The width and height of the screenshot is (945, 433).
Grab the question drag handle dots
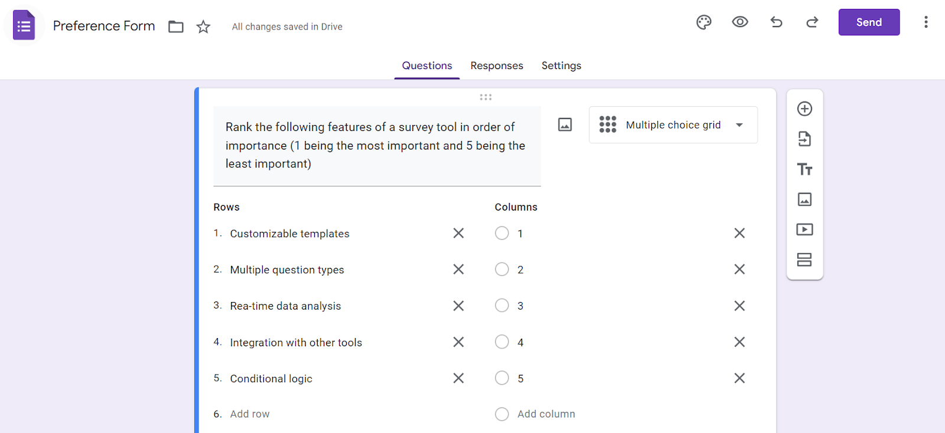[485, 97]
